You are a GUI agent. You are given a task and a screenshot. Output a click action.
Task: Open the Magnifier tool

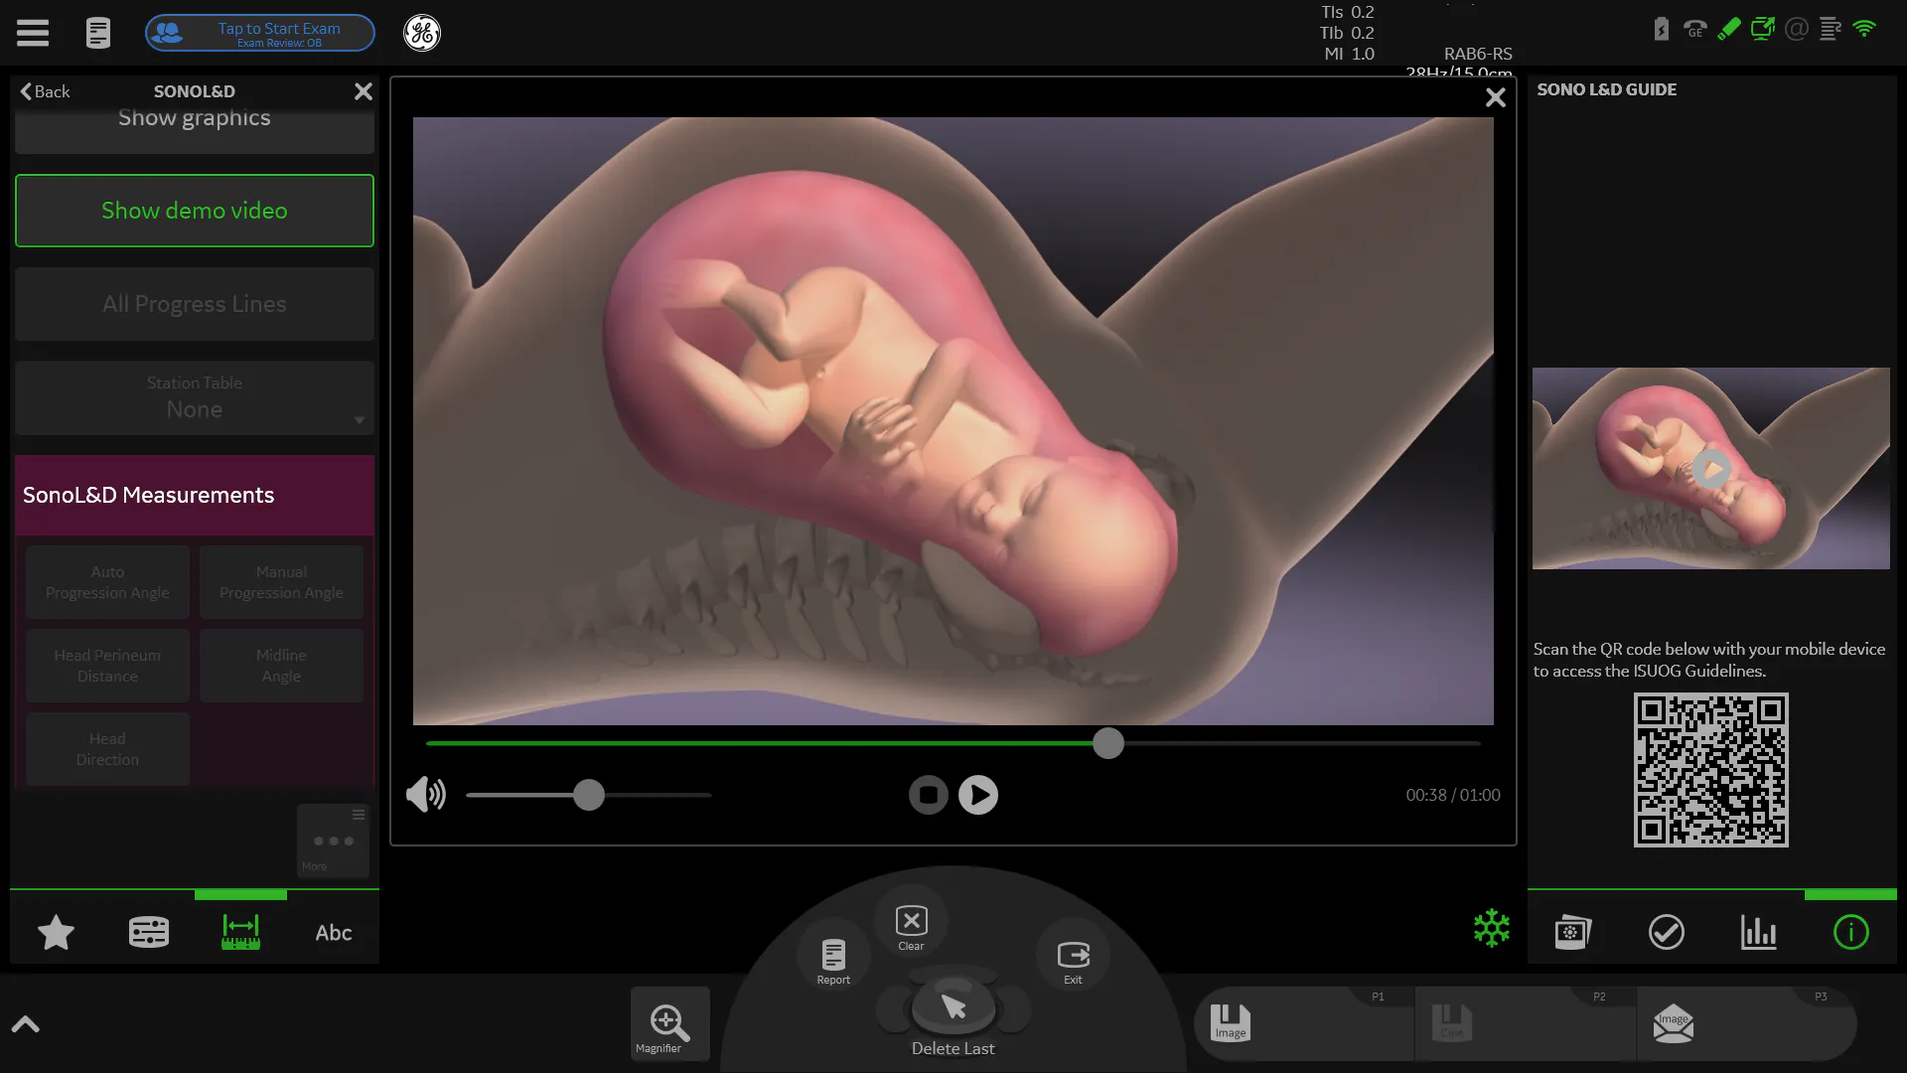pyautogui.click(x=669, y=1024)
